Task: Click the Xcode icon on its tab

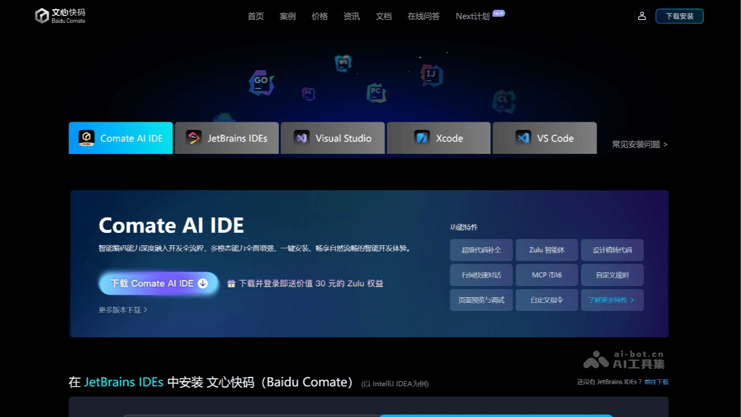Action: pyautogui.click(x=422, y=138)
